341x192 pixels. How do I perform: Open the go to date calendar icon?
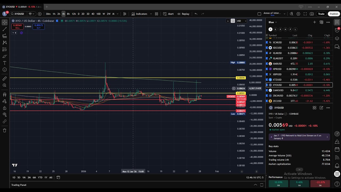point(58,177)
